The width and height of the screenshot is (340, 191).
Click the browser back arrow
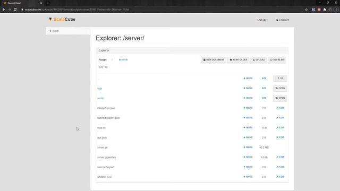[x=4, y=10]
